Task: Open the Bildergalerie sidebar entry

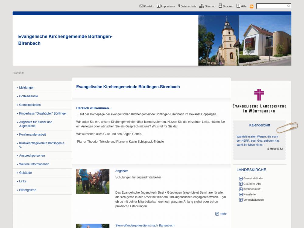Action: (28, 190)
